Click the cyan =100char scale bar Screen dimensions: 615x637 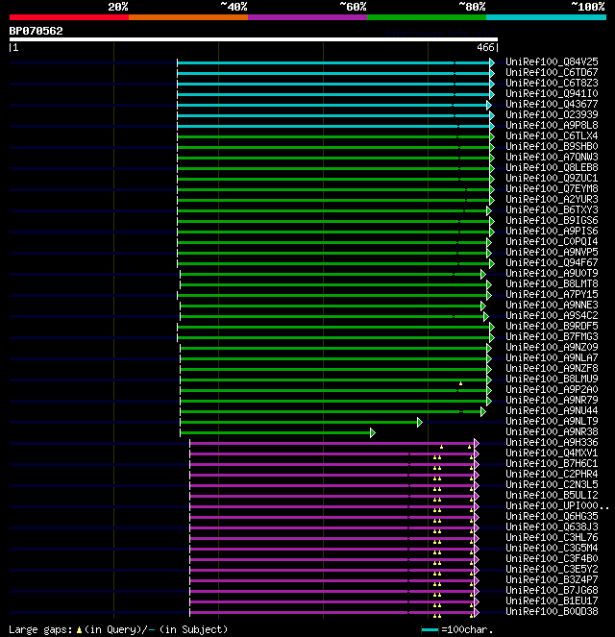point(430,630)
